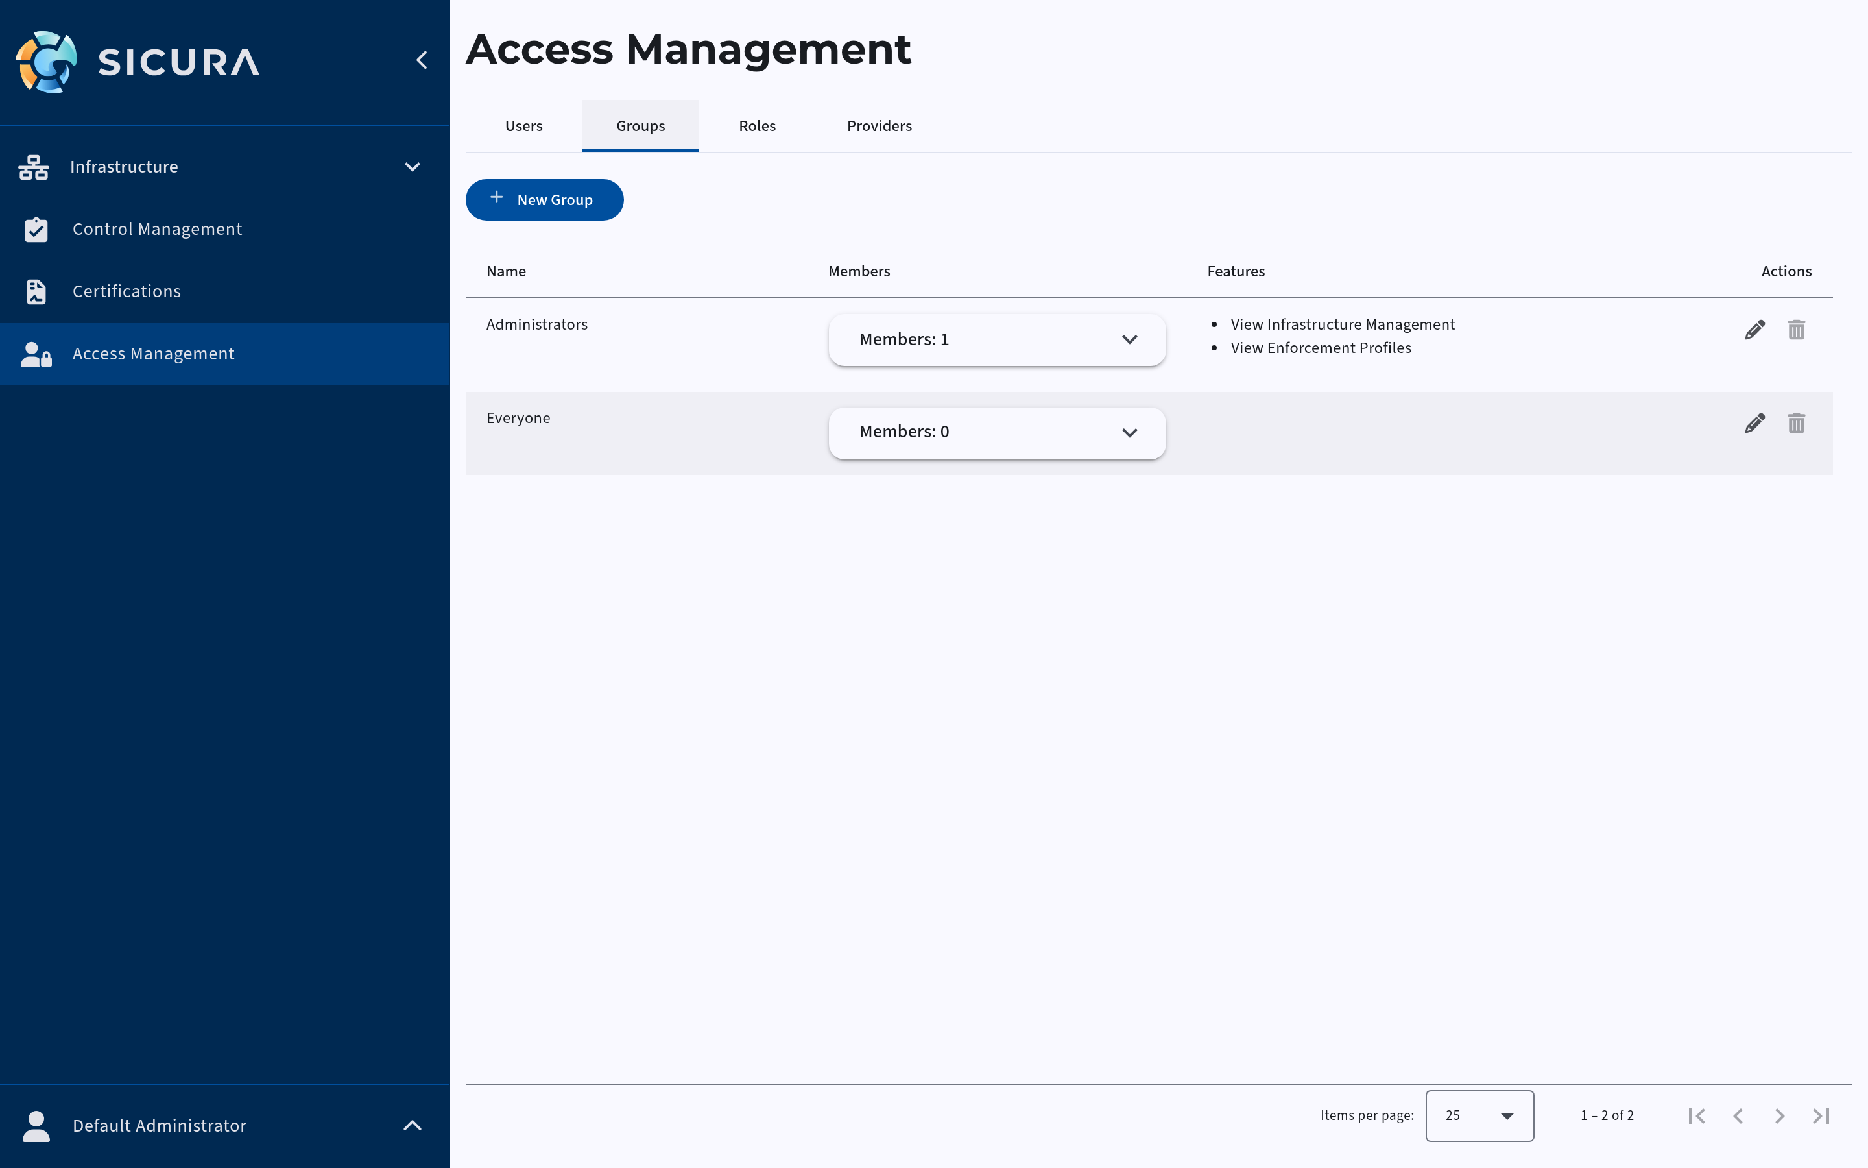1868x1168 pixels.
Task: Click the Certifications document icon
Action: 36,291
